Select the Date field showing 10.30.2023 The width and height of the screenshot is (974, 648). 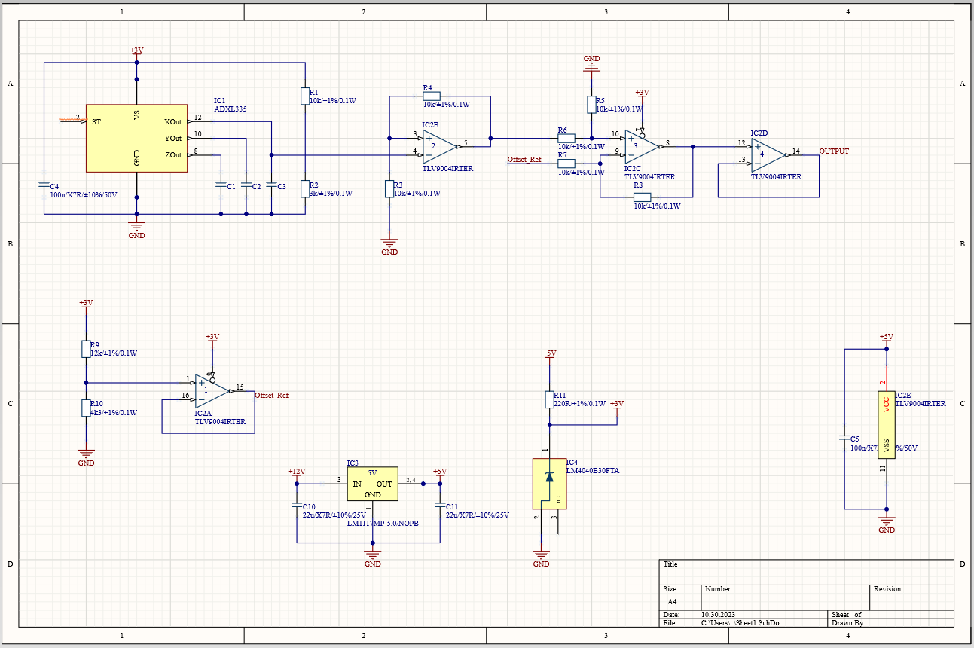[x=717, y=615]
